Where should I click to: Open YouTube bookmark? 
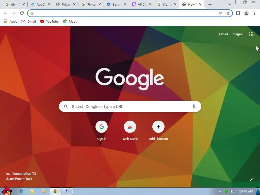pyautogui.click(x=50, y=21)
